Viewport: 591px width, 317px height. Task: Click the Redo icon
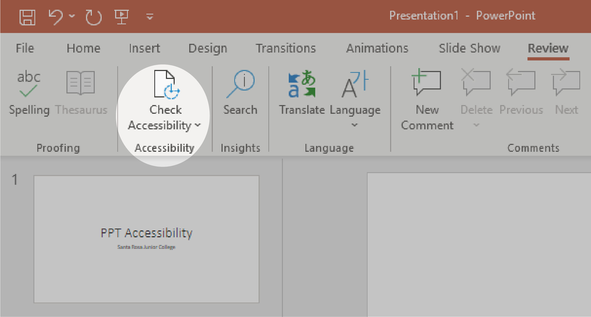click(x=93, y=17)
